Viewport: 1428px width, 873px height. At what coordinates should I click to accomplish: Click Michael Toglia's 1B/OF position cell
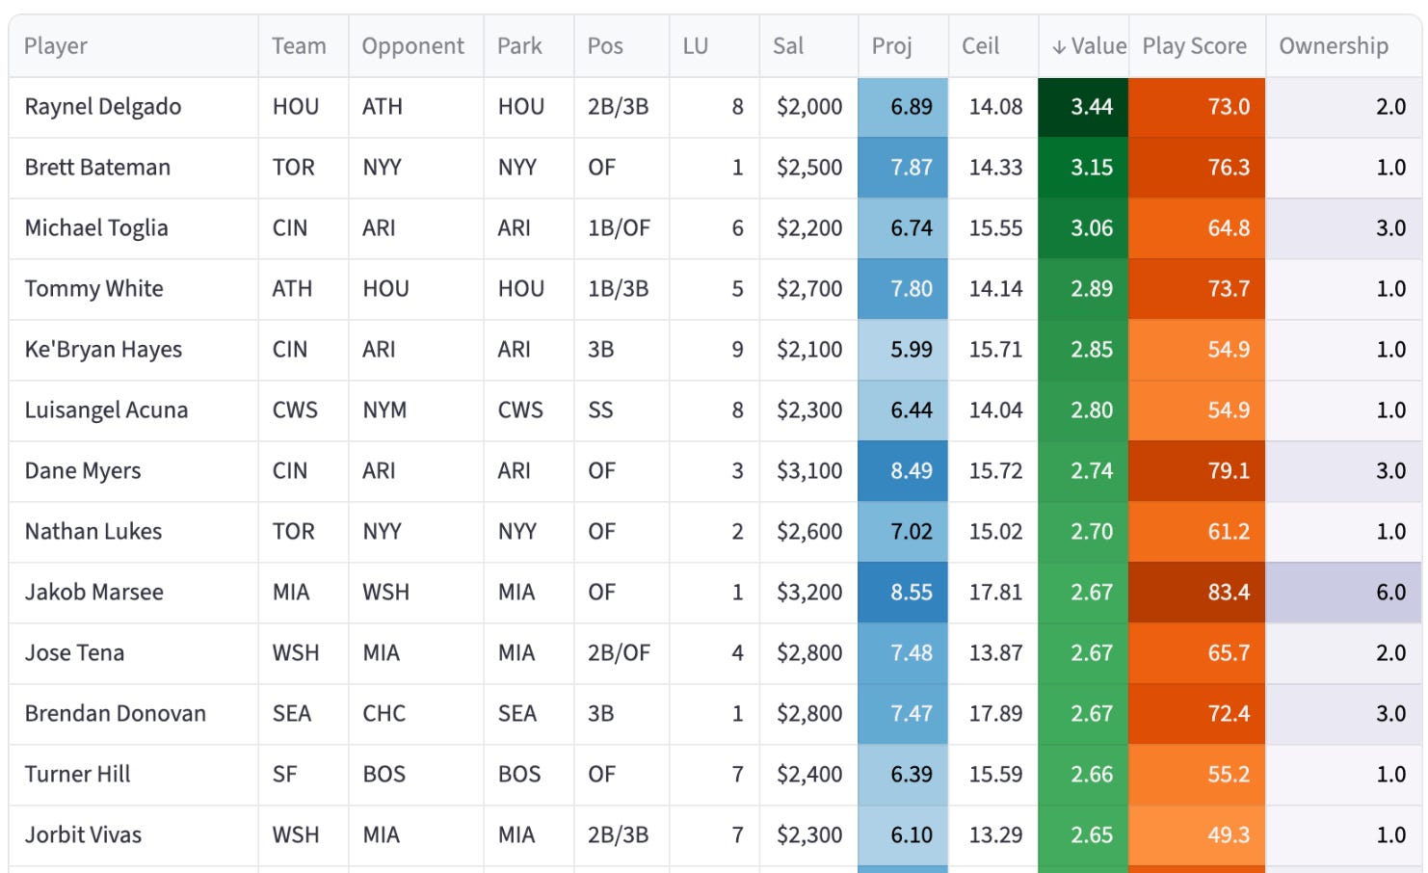point(621,228)
